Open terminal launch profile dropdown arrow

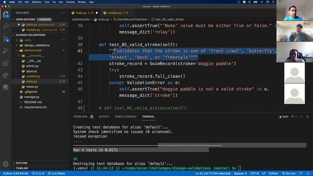296,116
